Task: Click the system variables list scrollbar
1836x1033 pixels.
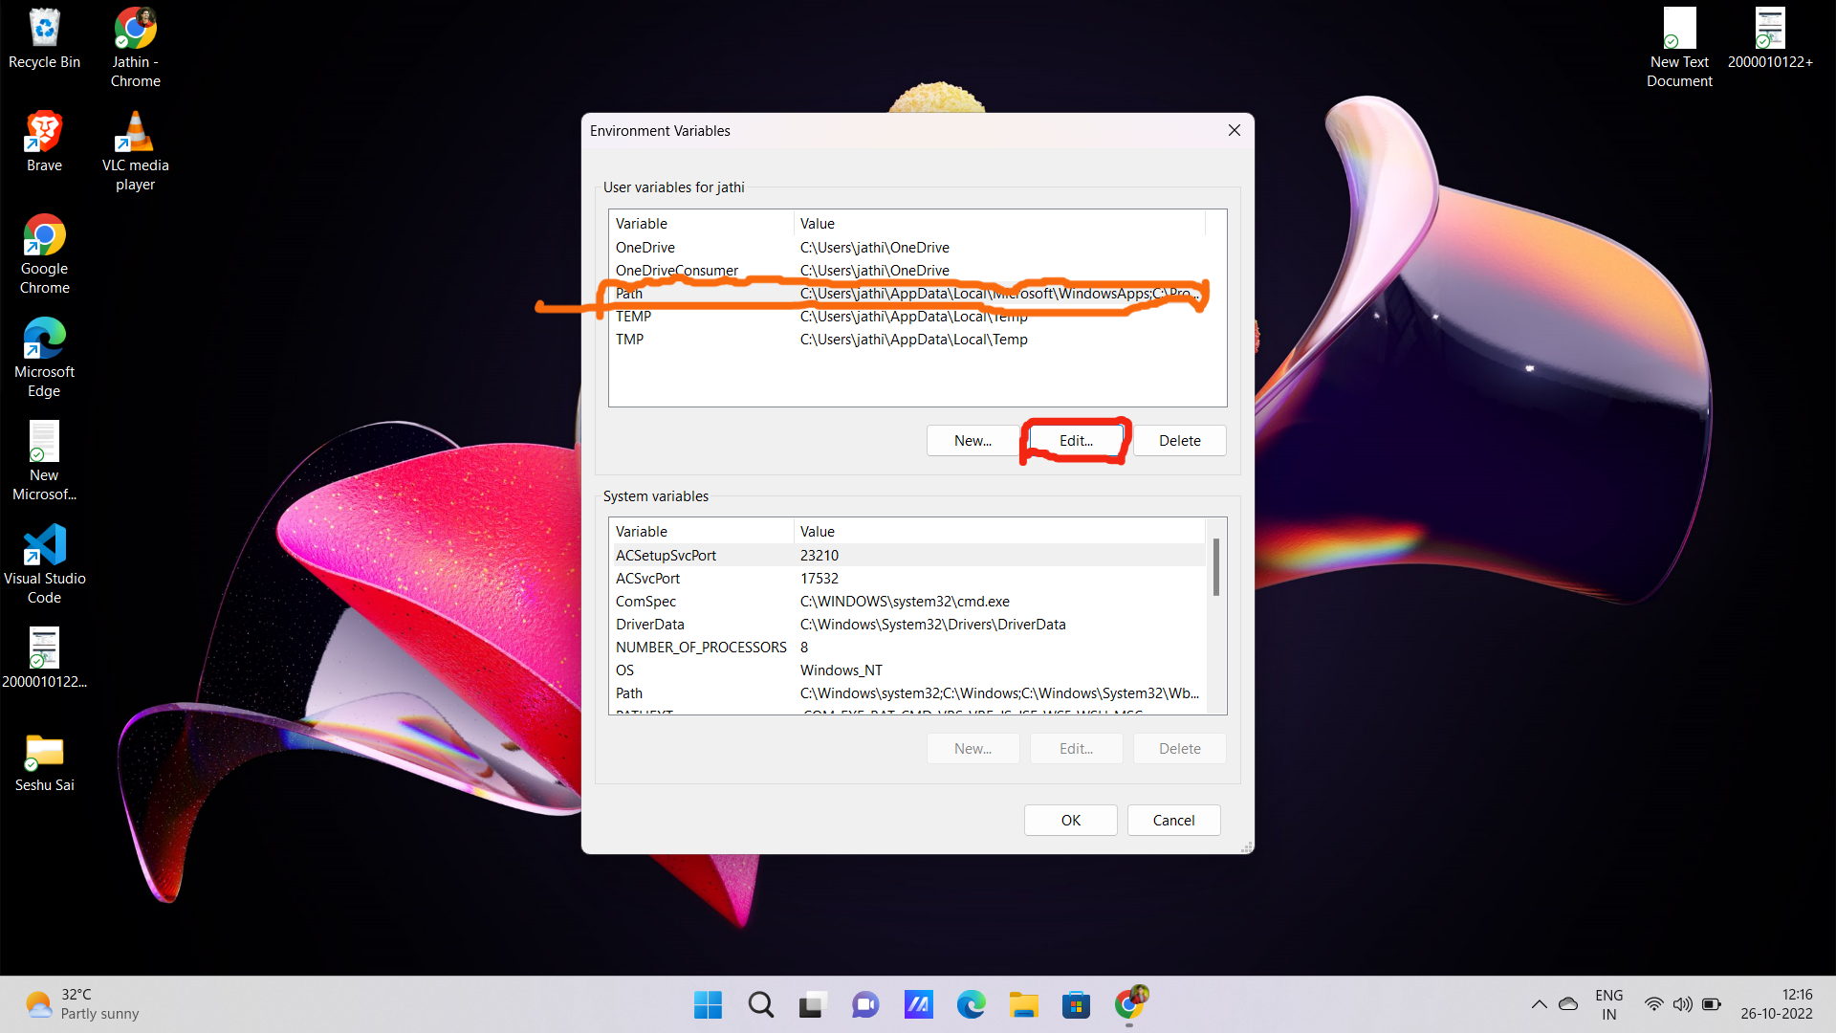Action: coord(1216,616)
